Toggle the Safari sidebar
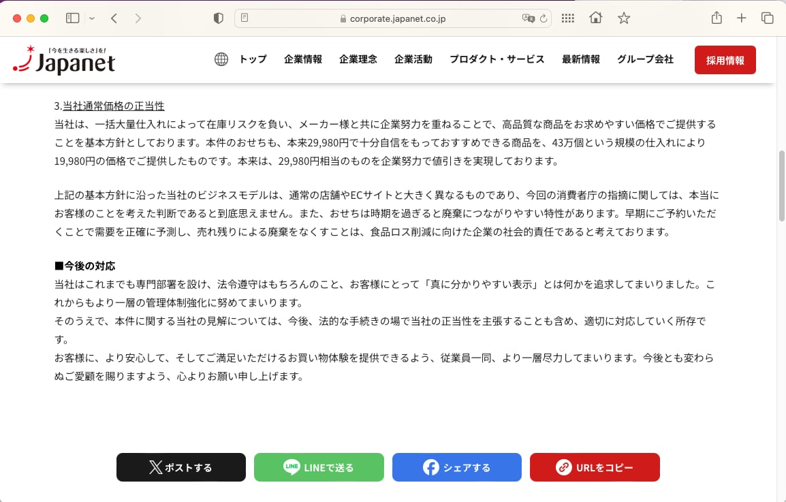This screenshot has height=502, width=786. coord(72,18)
